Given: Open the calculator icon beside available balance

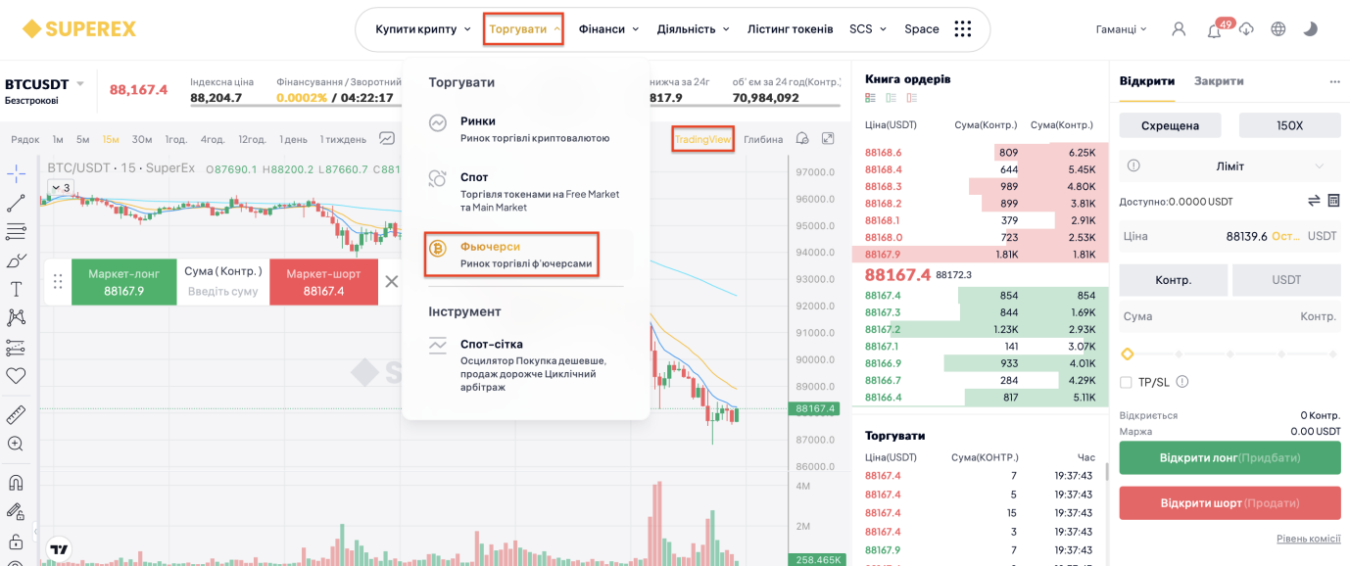Looking at the screenshot, I should click(1333, 201).
